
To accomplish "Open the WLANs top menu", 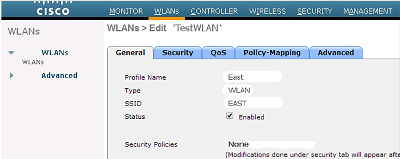I will click(x=166, y=11).
